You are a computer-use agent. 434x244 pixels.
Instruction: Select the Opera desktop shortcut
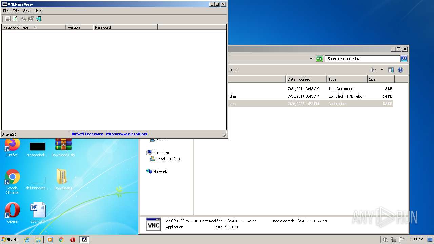tap(12, 213)
